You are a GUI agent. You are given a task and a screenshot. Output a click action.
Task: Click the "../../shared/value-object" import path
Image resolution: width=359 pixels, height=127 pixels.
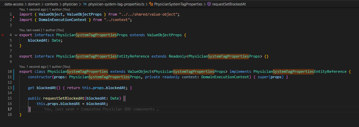click(x=148, y=15)
